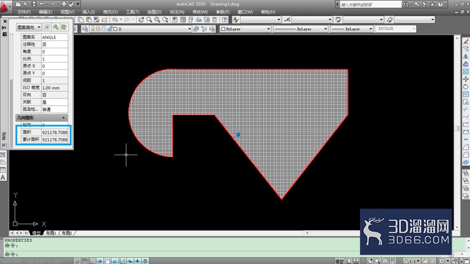Switch to the 布局1 layout tab
The height and width of the screenshot is (264, 470).
(x=51, y=233)
